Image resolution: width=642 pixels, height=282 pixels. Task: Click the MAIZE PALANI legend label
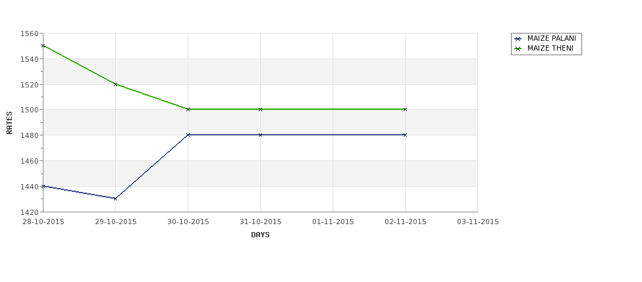pos(552,38)
